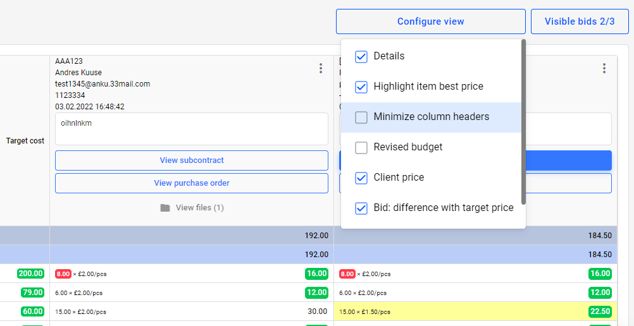
Task: Click the Configure view menu scrollbar
Action: [524, 122]
